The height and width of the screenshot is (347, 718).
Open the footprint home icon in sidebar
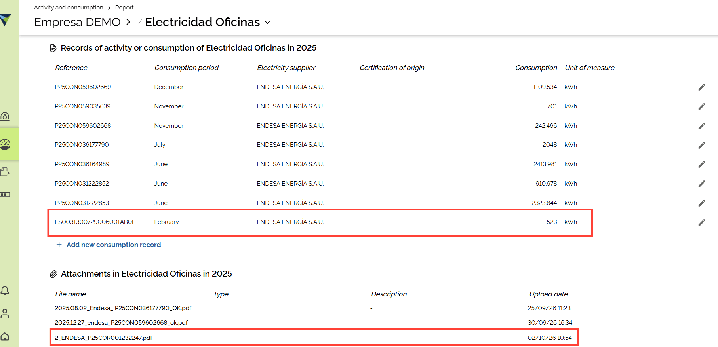[5, 116]
